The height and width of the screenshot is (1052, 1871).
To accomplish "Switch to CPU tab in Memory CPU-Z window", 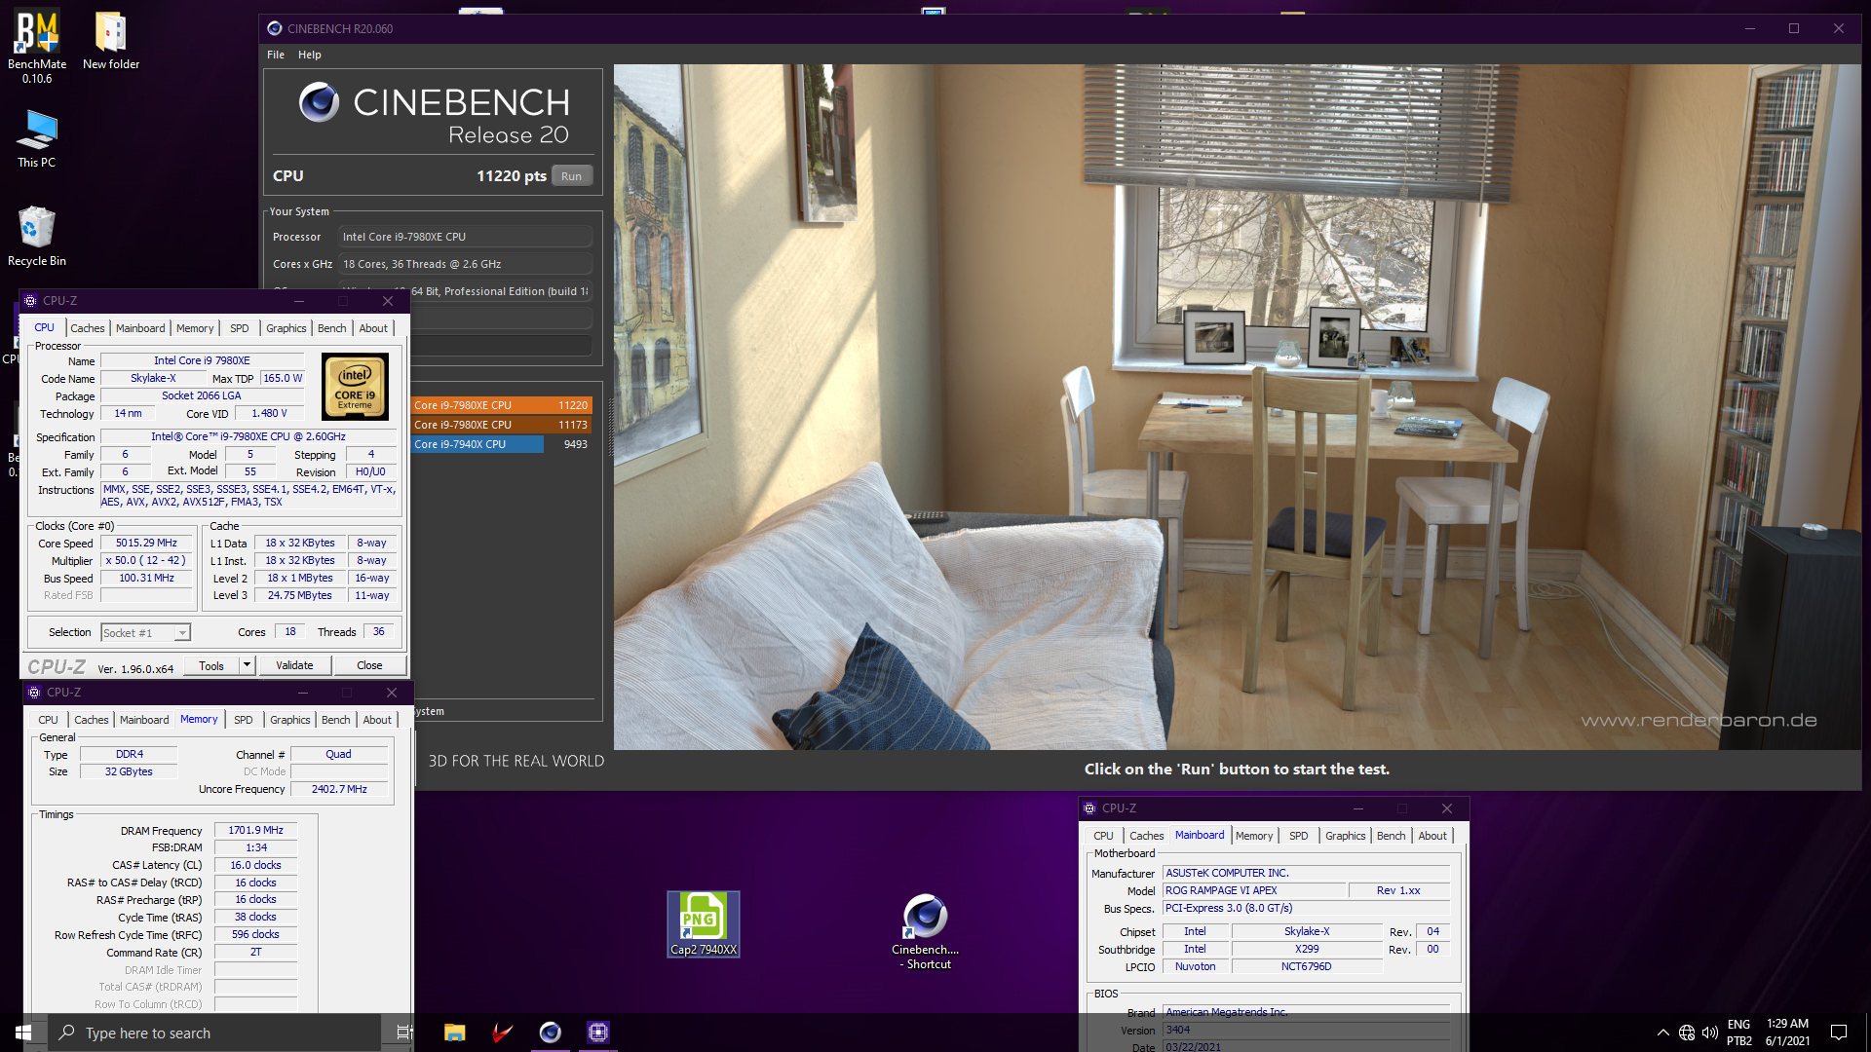I will coord(49,720).
